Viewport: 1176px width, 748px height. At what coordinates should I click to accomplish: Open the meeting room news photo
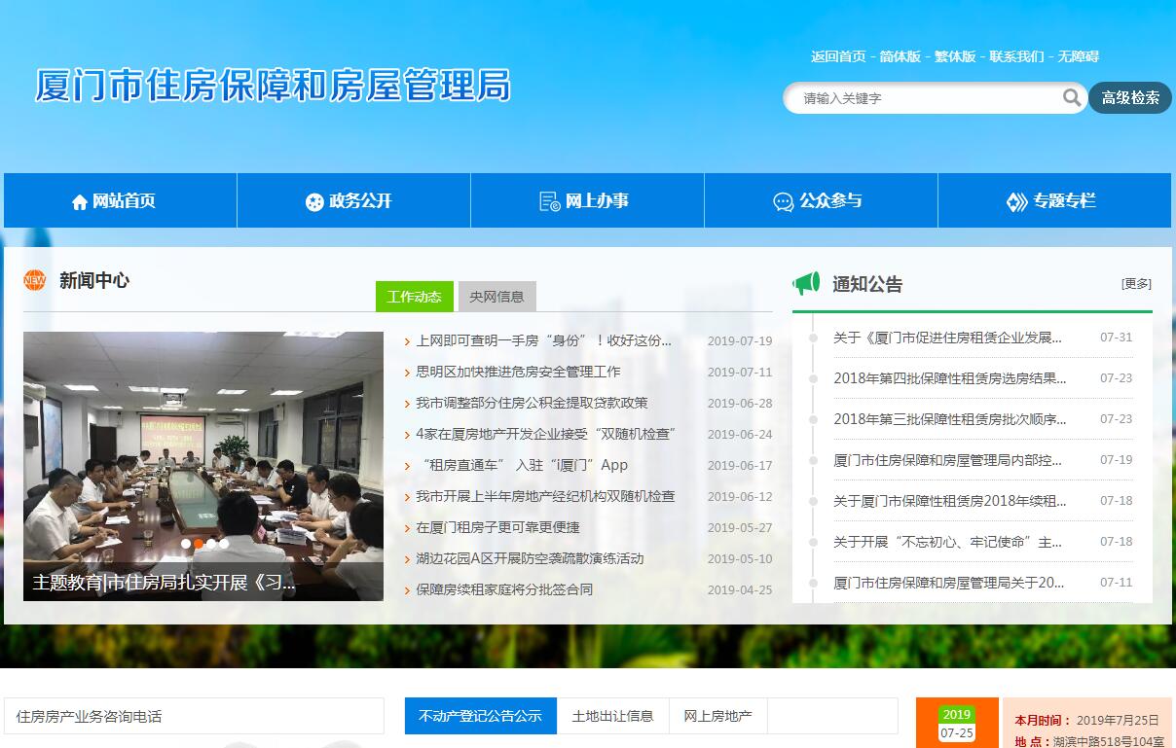click(x=203, y=447)
